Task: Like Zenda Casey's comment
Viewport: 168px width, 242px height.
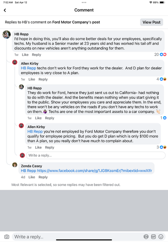Action: click(31, 177)
